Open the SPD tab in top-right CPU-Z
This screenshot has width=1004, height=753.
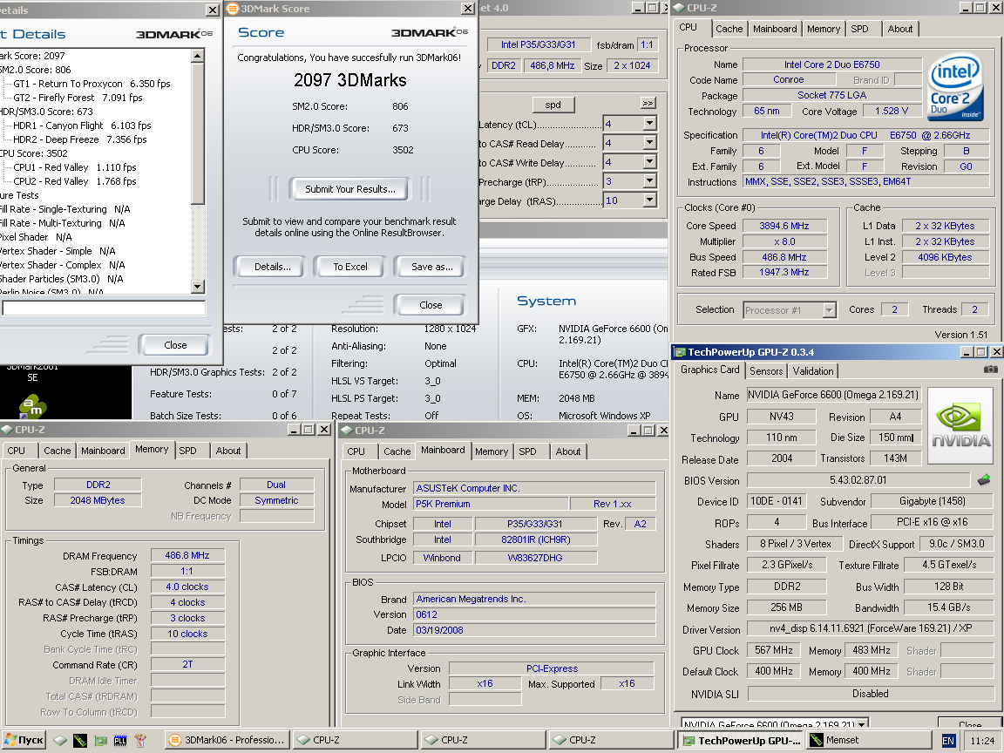point(859,29)
